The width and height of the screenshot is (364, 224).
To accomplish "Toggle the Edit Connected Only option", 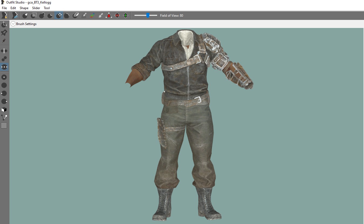I will pos(4,59).
